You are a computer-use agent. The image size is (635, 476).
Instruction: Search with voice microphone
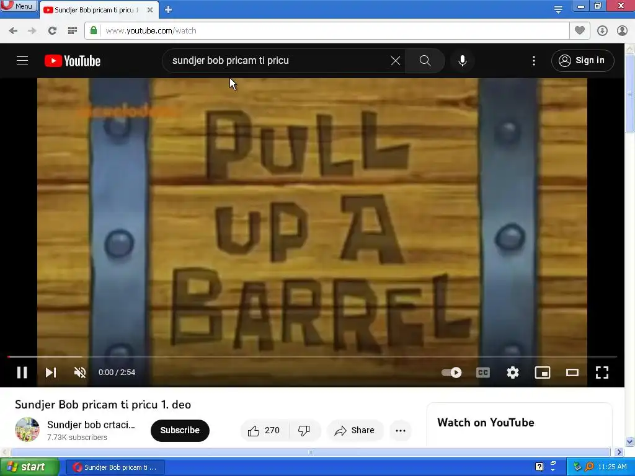click(x=463, y=61)
